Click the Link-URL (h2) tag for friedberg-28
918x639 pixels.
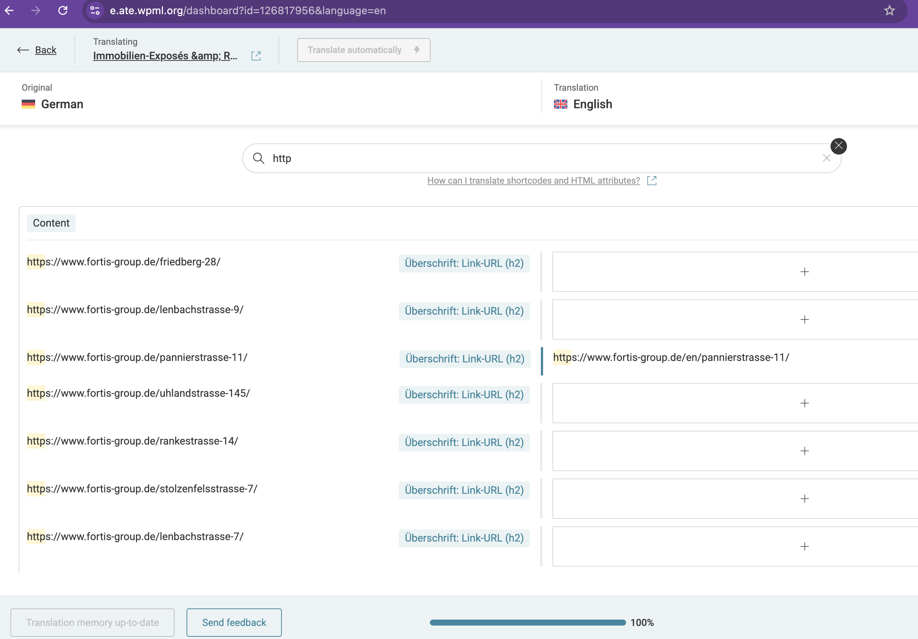[x=464, y=263]
